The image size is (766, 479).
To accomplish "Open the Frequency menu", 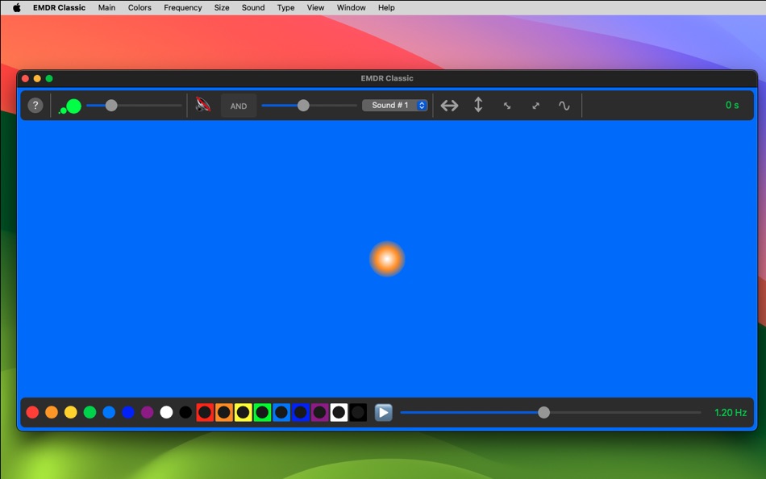I will (182, 7).
